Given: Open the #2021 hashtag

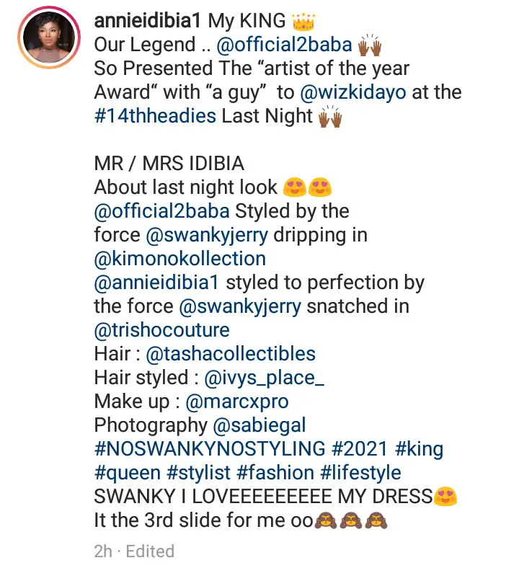Looking at the screenshot, I should pos(360,449).
